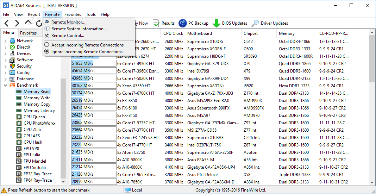The image size is (376, 194).
Task: Click the Network tree icon
Action: coord(12,41)
